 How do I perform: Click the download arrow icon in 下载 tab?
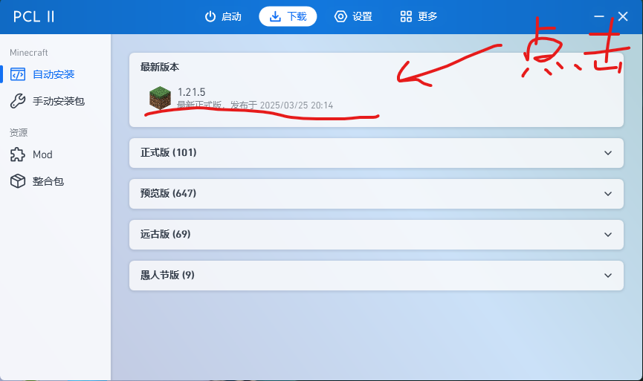[275, 16]
